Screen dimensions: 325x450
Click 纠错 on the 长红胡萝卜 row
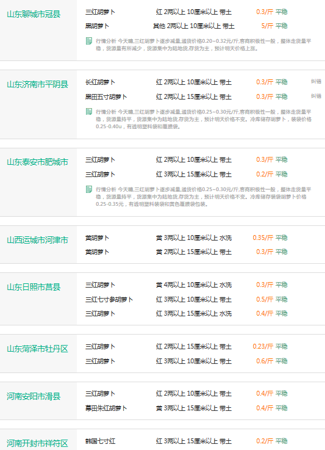click(x=316, y=81)
